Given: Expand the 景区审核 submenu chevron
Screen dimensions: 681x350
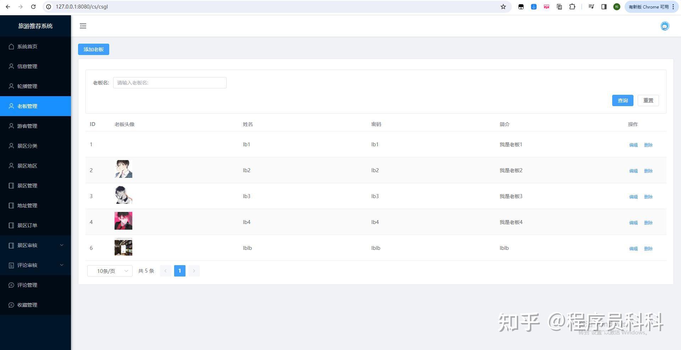Looking at the screenshot, I should pos(62,245).
